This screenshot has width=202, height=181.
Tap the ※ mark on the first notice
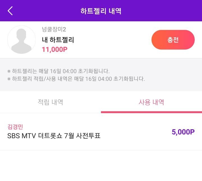9,71
